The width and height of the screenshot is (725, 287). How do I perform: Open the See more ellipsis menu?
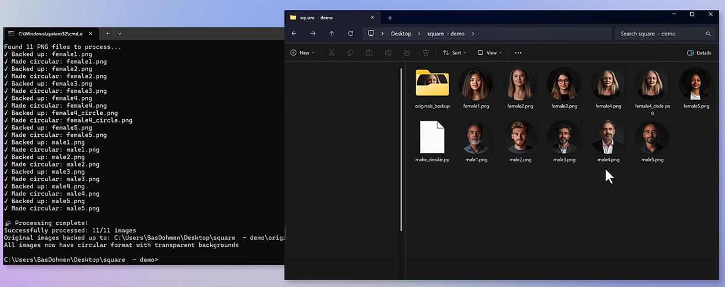click(518, 53)
